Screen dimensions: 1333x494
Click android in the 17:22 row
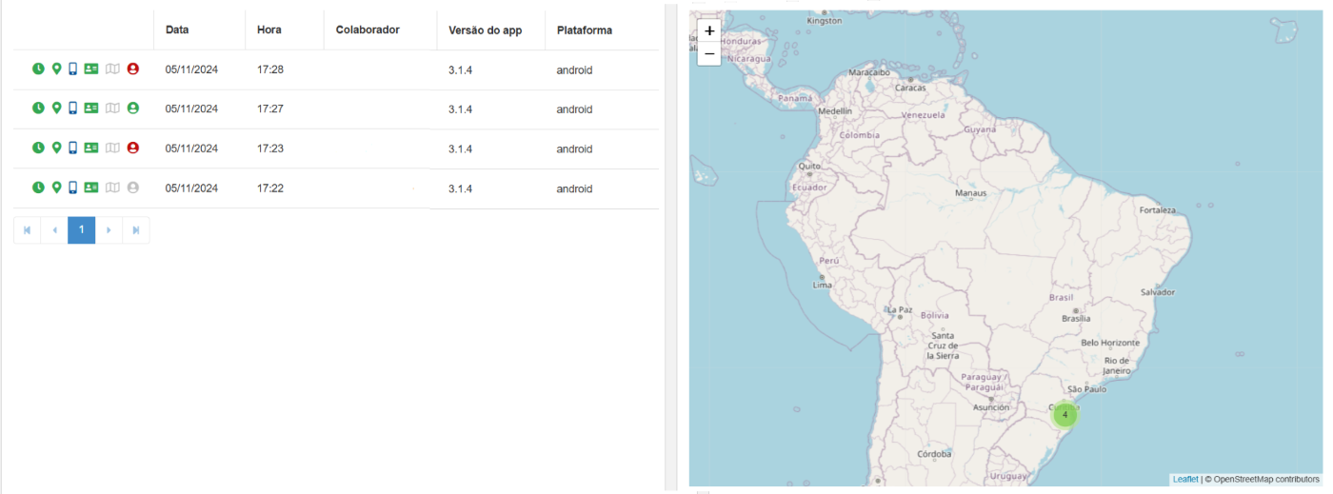click(575, 188)
